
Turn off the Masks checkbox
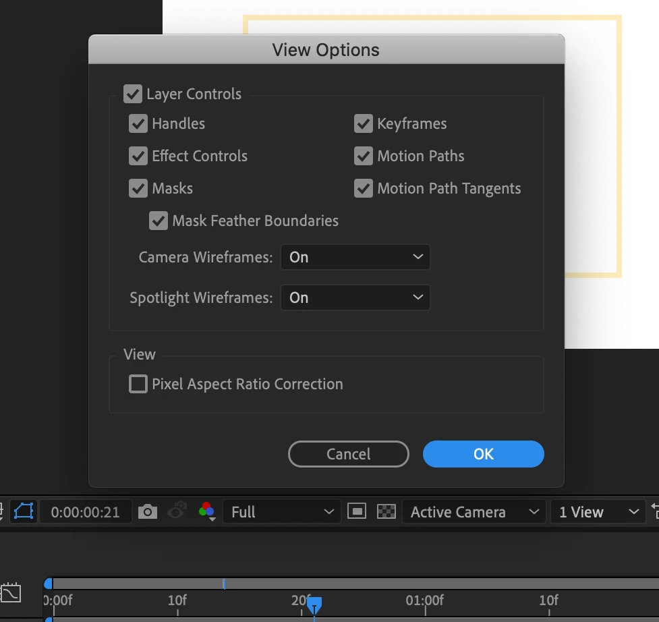pos(138,188)
